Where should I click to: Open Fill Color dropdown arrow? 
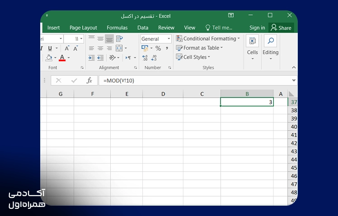55,57
